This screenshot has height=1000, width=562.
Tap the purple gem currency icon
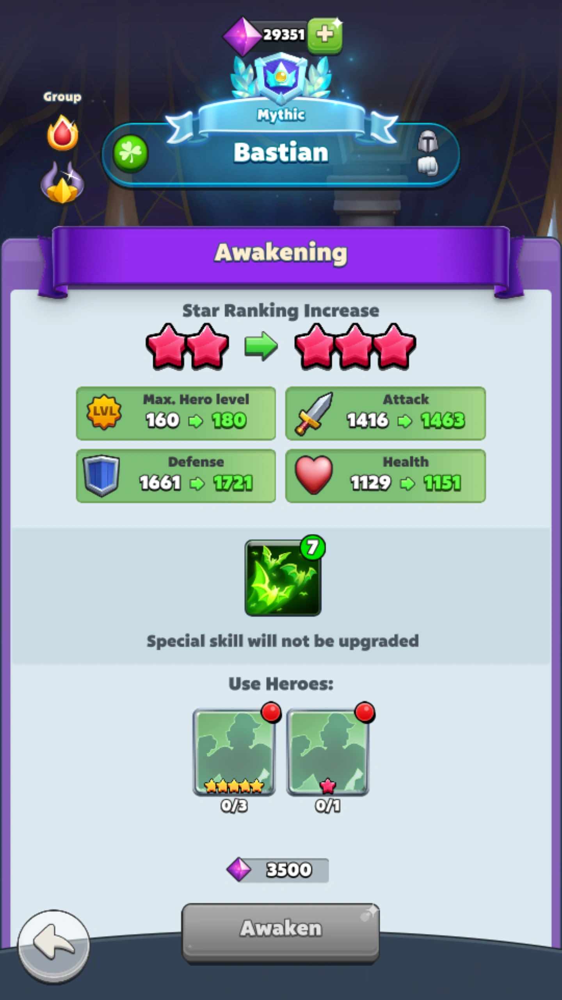(242, 36)
